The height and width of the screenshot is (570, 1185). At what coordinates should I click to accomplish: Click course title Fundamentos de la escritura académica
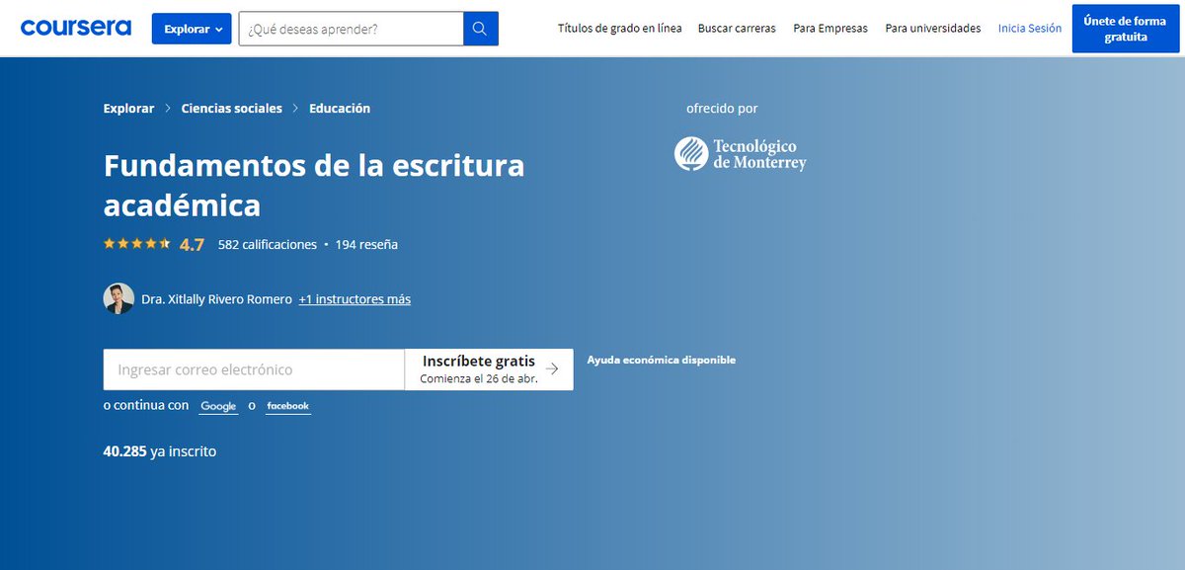click(314, 185)
